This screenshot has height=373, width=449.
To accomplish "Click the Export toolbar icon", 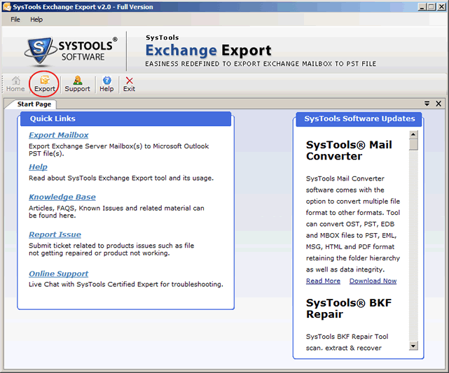I will point(45,84).
